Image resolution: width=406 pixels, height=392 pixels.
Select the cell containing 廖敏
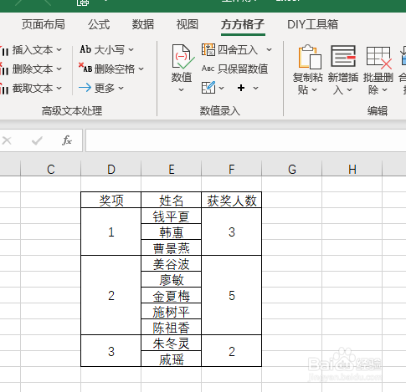(x=172, y=279)
